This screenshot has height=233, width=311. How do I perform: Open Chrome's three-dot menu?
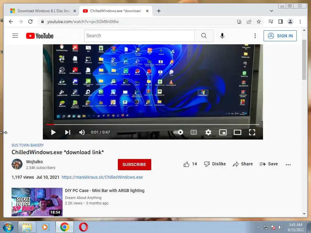pyautogui.click(x=300, y=22)
